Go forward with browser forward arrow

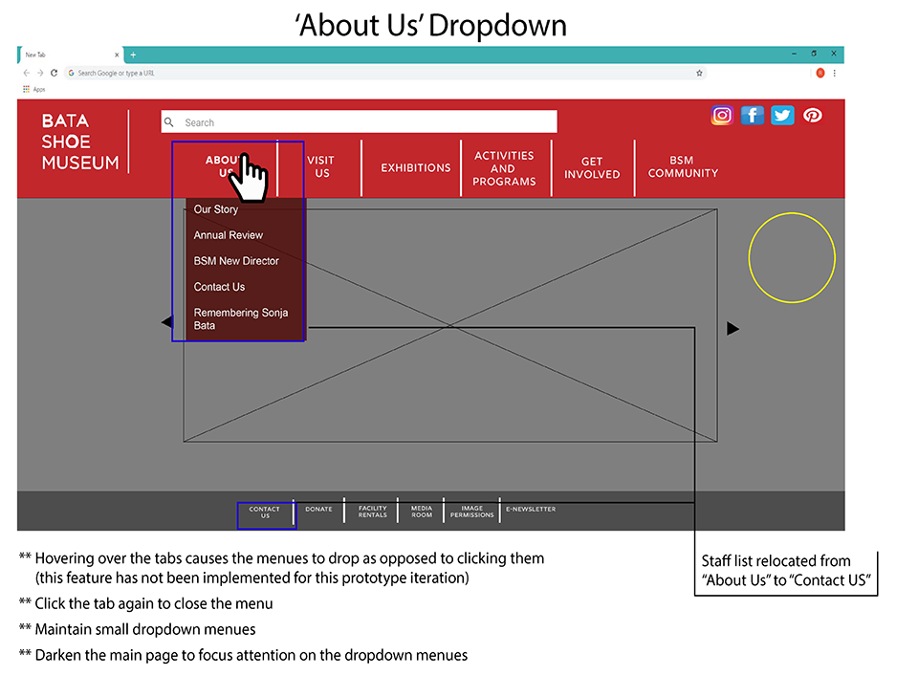tap(40, 73)
